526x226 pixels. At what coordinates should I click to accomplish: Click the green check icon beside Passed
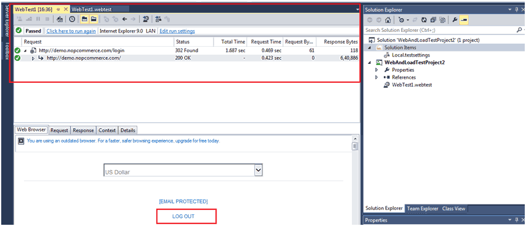click(19, 31)
